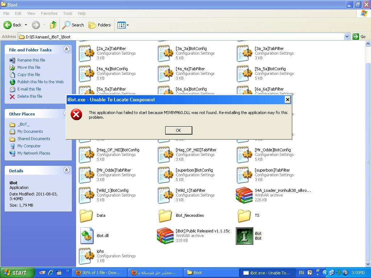
Task: Open My Network Places link
Action: (x=34, y=153)
